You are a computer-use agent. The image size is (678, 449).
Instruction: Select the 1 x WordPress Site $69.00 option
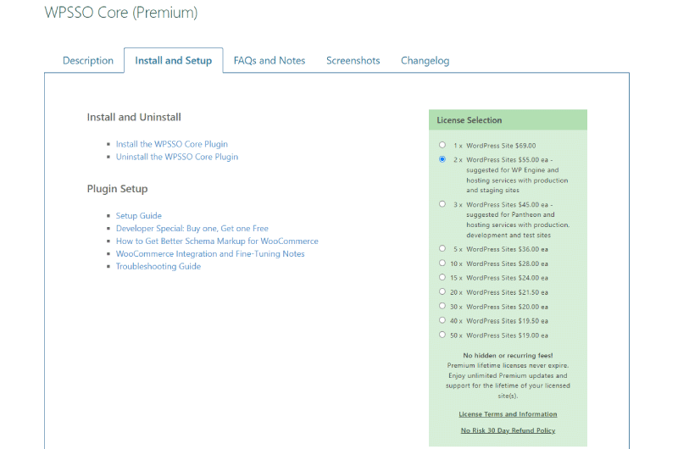pos(442,145)
